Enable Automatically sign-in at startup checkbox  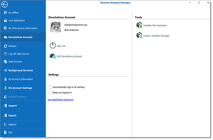[50, 87]
